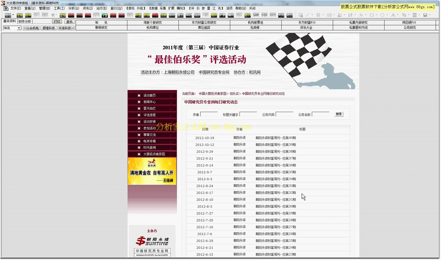The image size is (441, 260).
Task: Select the 指数 index toolbar icon
Action: [x=197, y=15]
